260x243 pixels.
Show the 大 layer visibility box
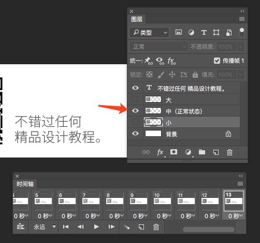tap(135, 99)
